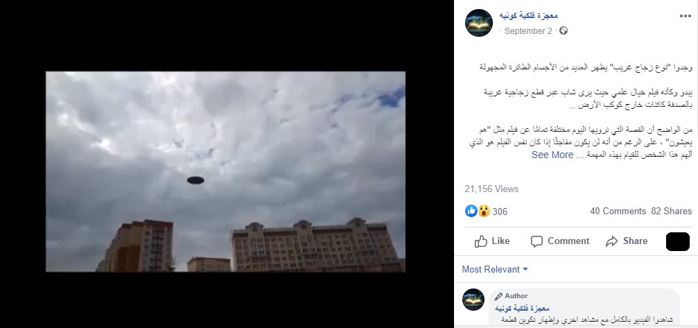Viewport: 698px width, 328px height.
Task: Click the page profile avatar at top
Action: pyautogui.click(x=478, y=23)
